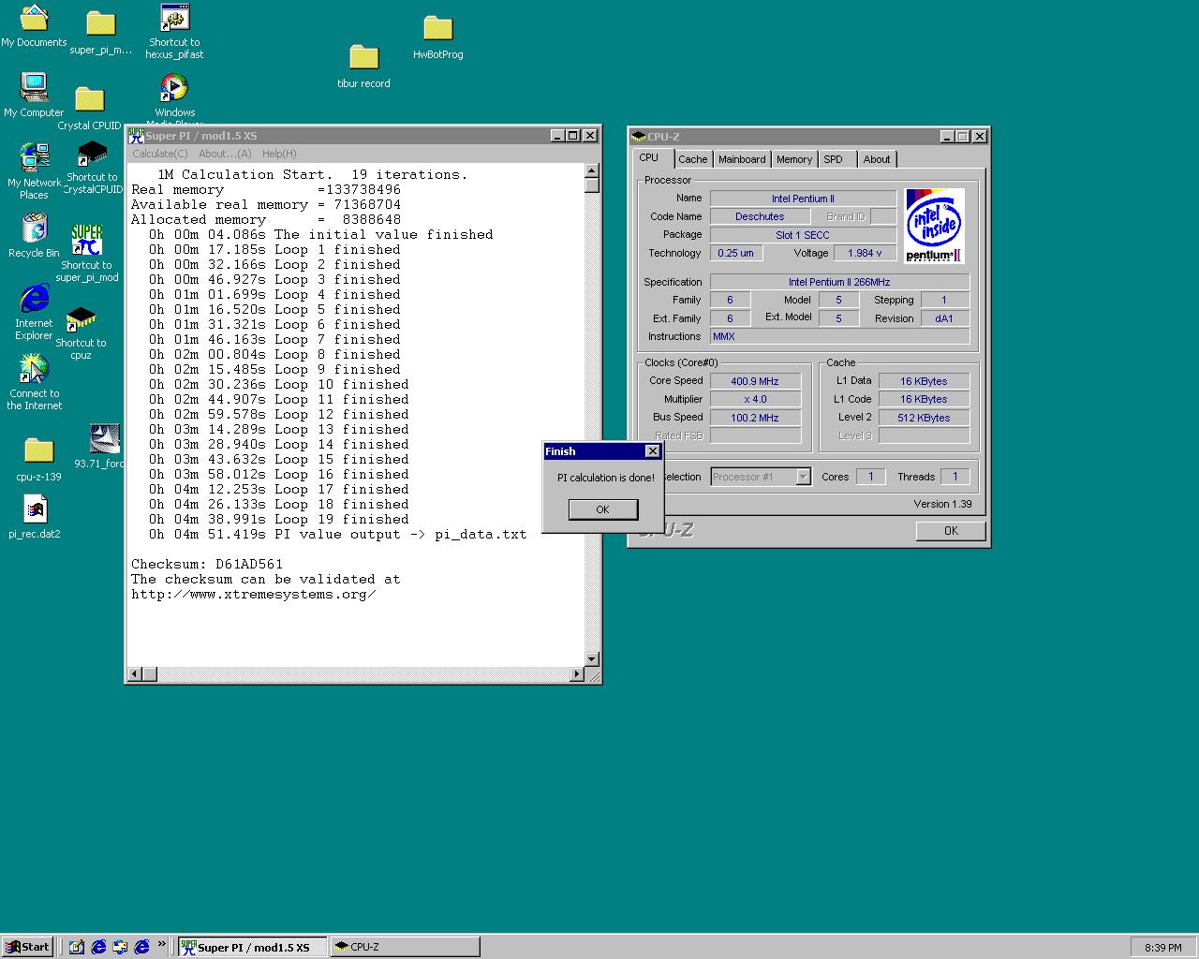
Task: Click Checksum: D61AD561 line
Action: [207, 565]
